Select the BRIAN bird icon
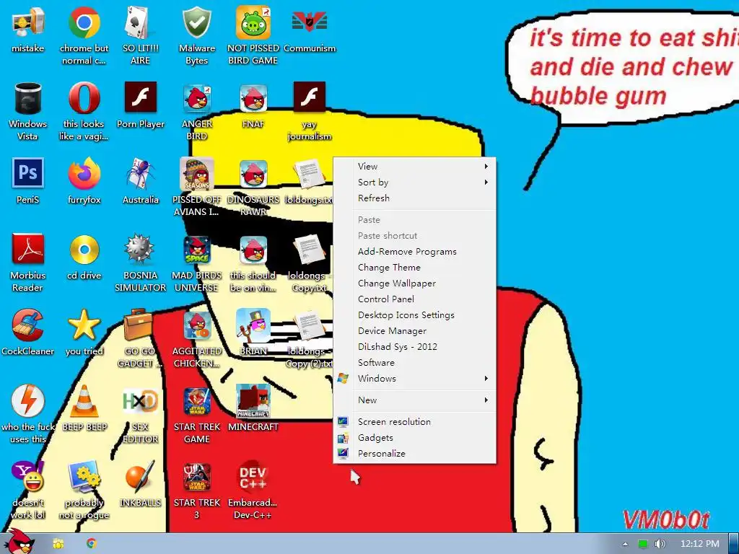Screen dimensions: 739x554 253,332
